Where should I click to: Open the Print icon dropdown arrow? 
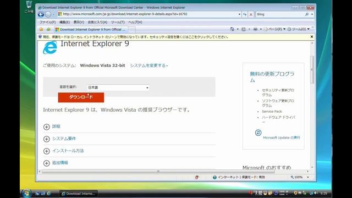(261, 29)
